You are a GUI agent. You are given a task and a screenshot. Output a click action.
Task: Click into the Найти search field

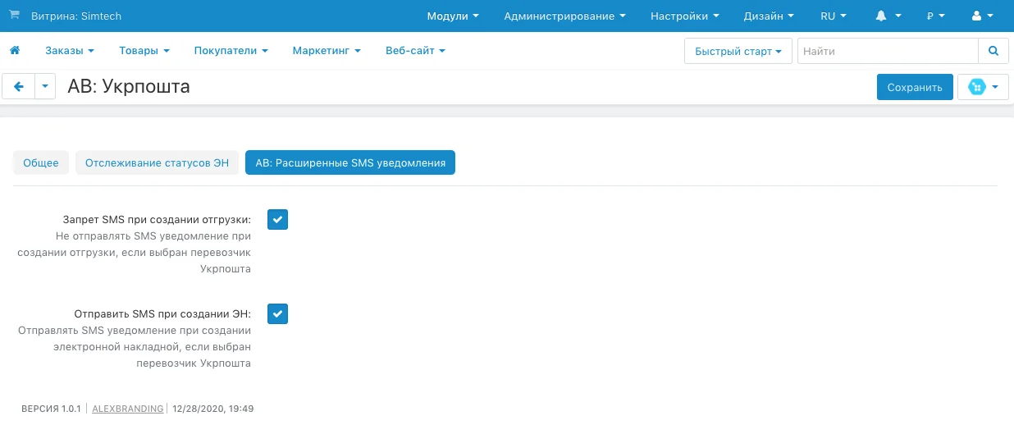coord(887,51)
